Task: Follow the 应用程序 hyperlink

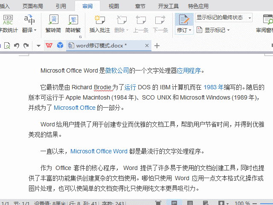Action: [x=189, y=70]
